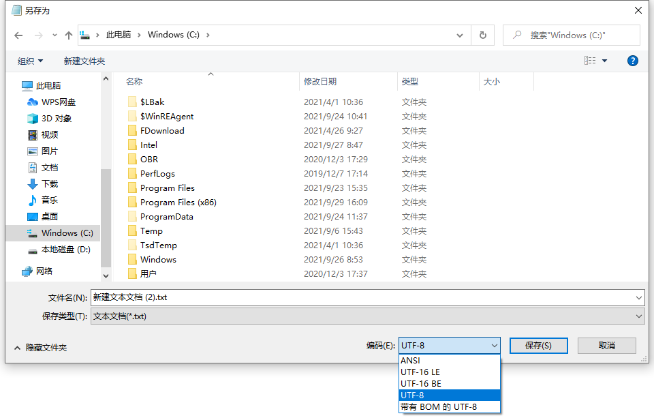Open the 组织 dropdown menu
This screenshot has height=418, width=654.
pos(31,61)
